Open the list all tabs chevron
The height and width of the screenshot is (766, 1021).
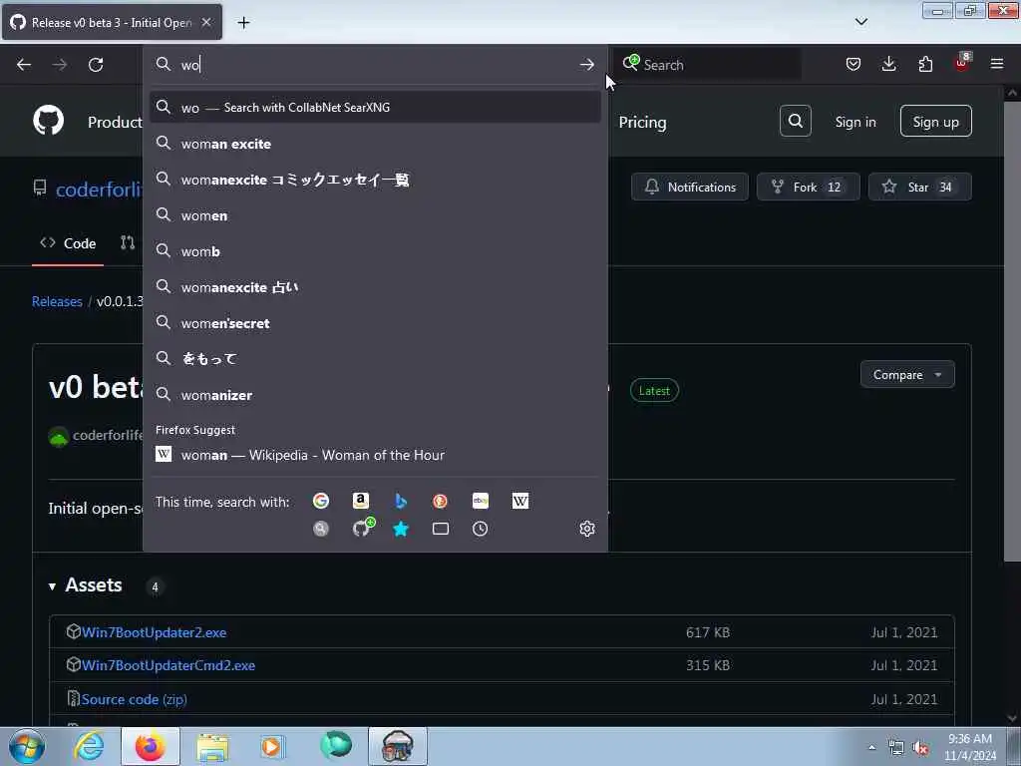[x=860, y=22]
